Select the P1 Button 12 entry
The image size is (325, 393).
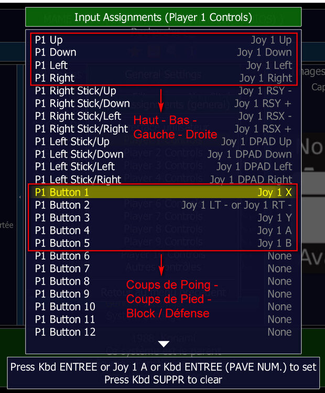pyautogui.click(x=163, y=332)
